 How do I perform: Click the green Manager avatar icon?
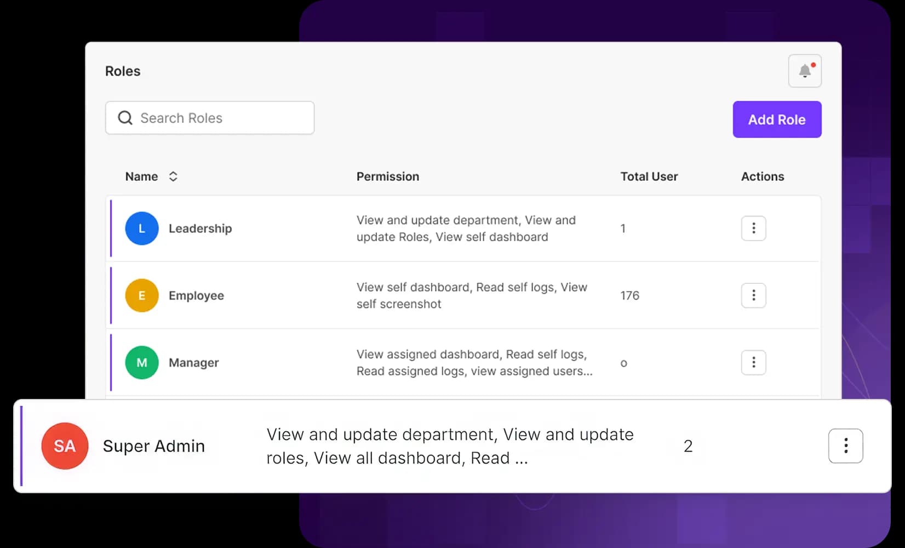click(x=142, y=363)
